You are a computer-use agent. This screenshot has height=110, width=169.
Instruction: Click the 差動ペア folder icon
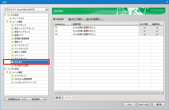[x=12, y=42]
